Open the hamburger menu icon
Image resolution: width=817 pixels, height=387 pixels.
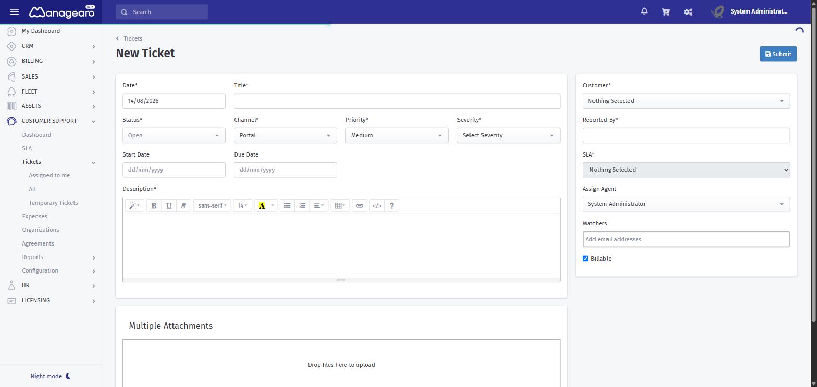coord(15,12)
